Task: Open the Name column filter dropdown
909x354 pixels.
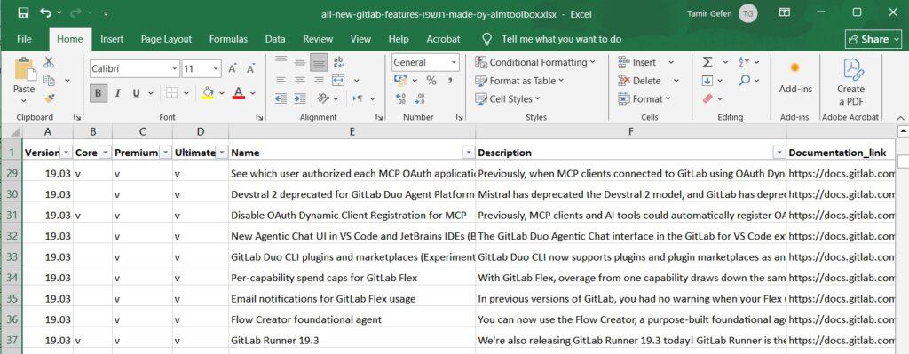Action: 469,153
